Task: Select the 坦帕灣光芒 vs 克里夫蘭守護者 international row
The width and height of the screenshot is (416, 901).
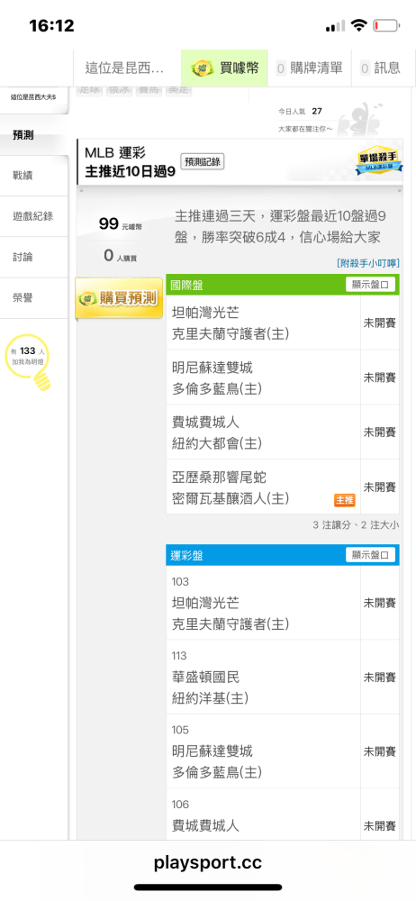Action: [282, 323]
